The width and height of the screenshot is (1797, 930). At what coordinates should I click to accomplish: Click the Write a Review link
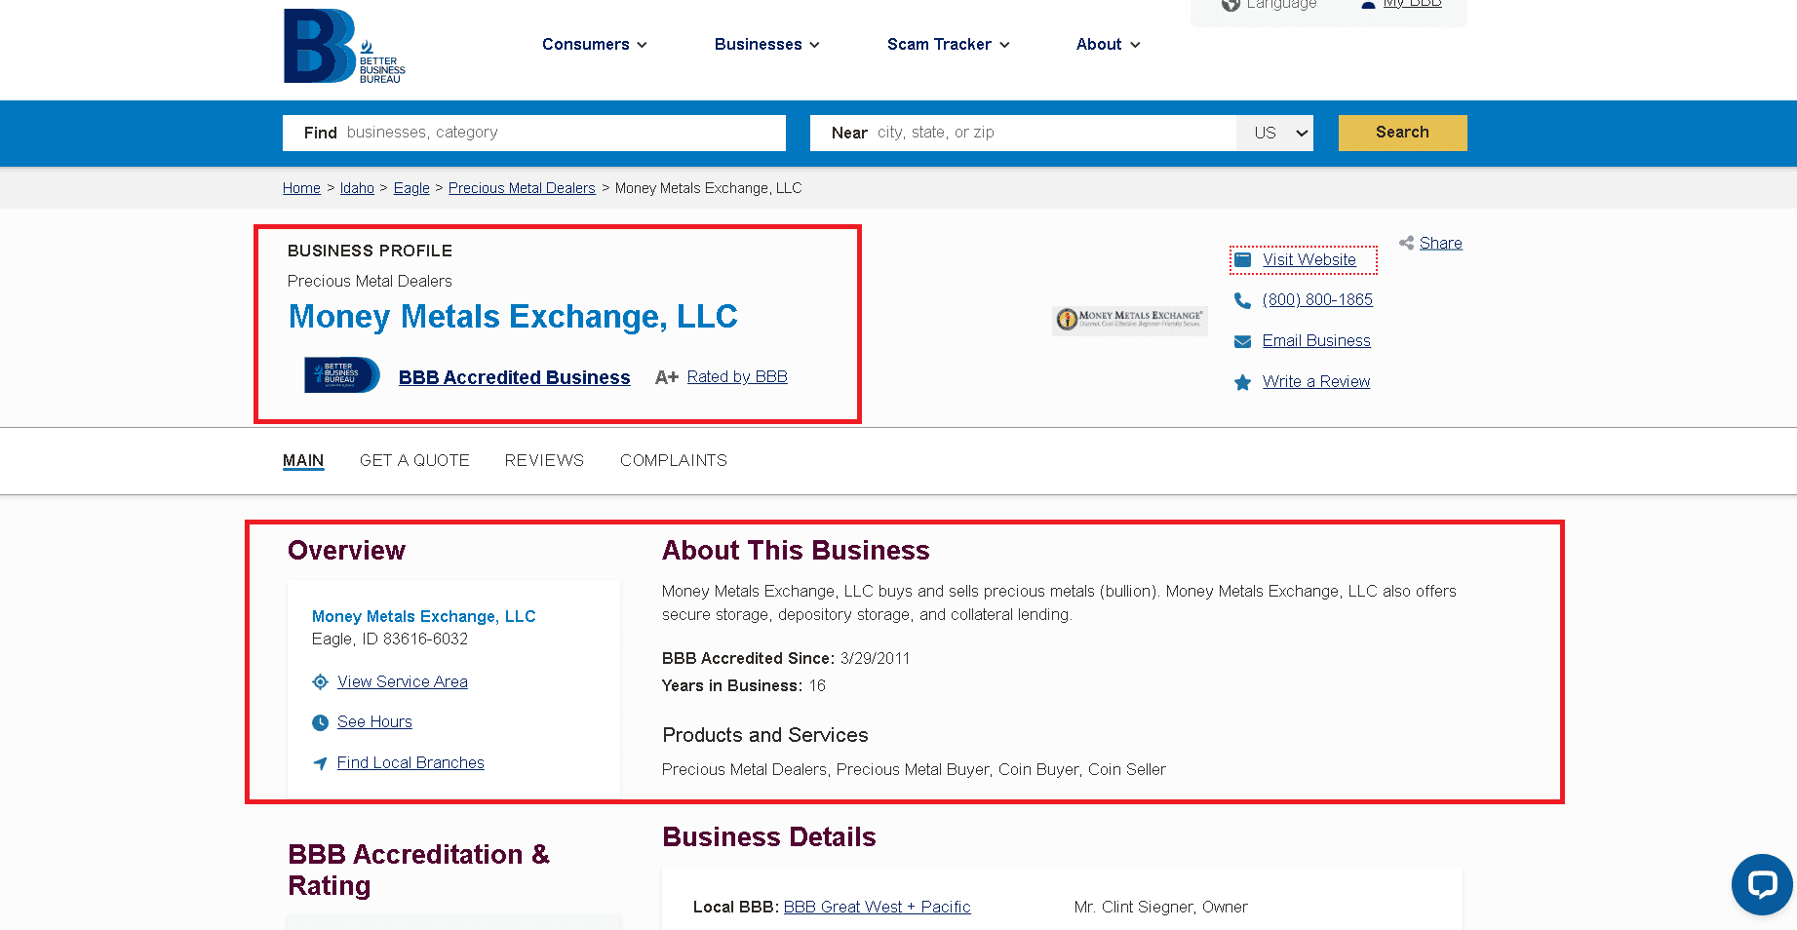[x=1316, y=382]
